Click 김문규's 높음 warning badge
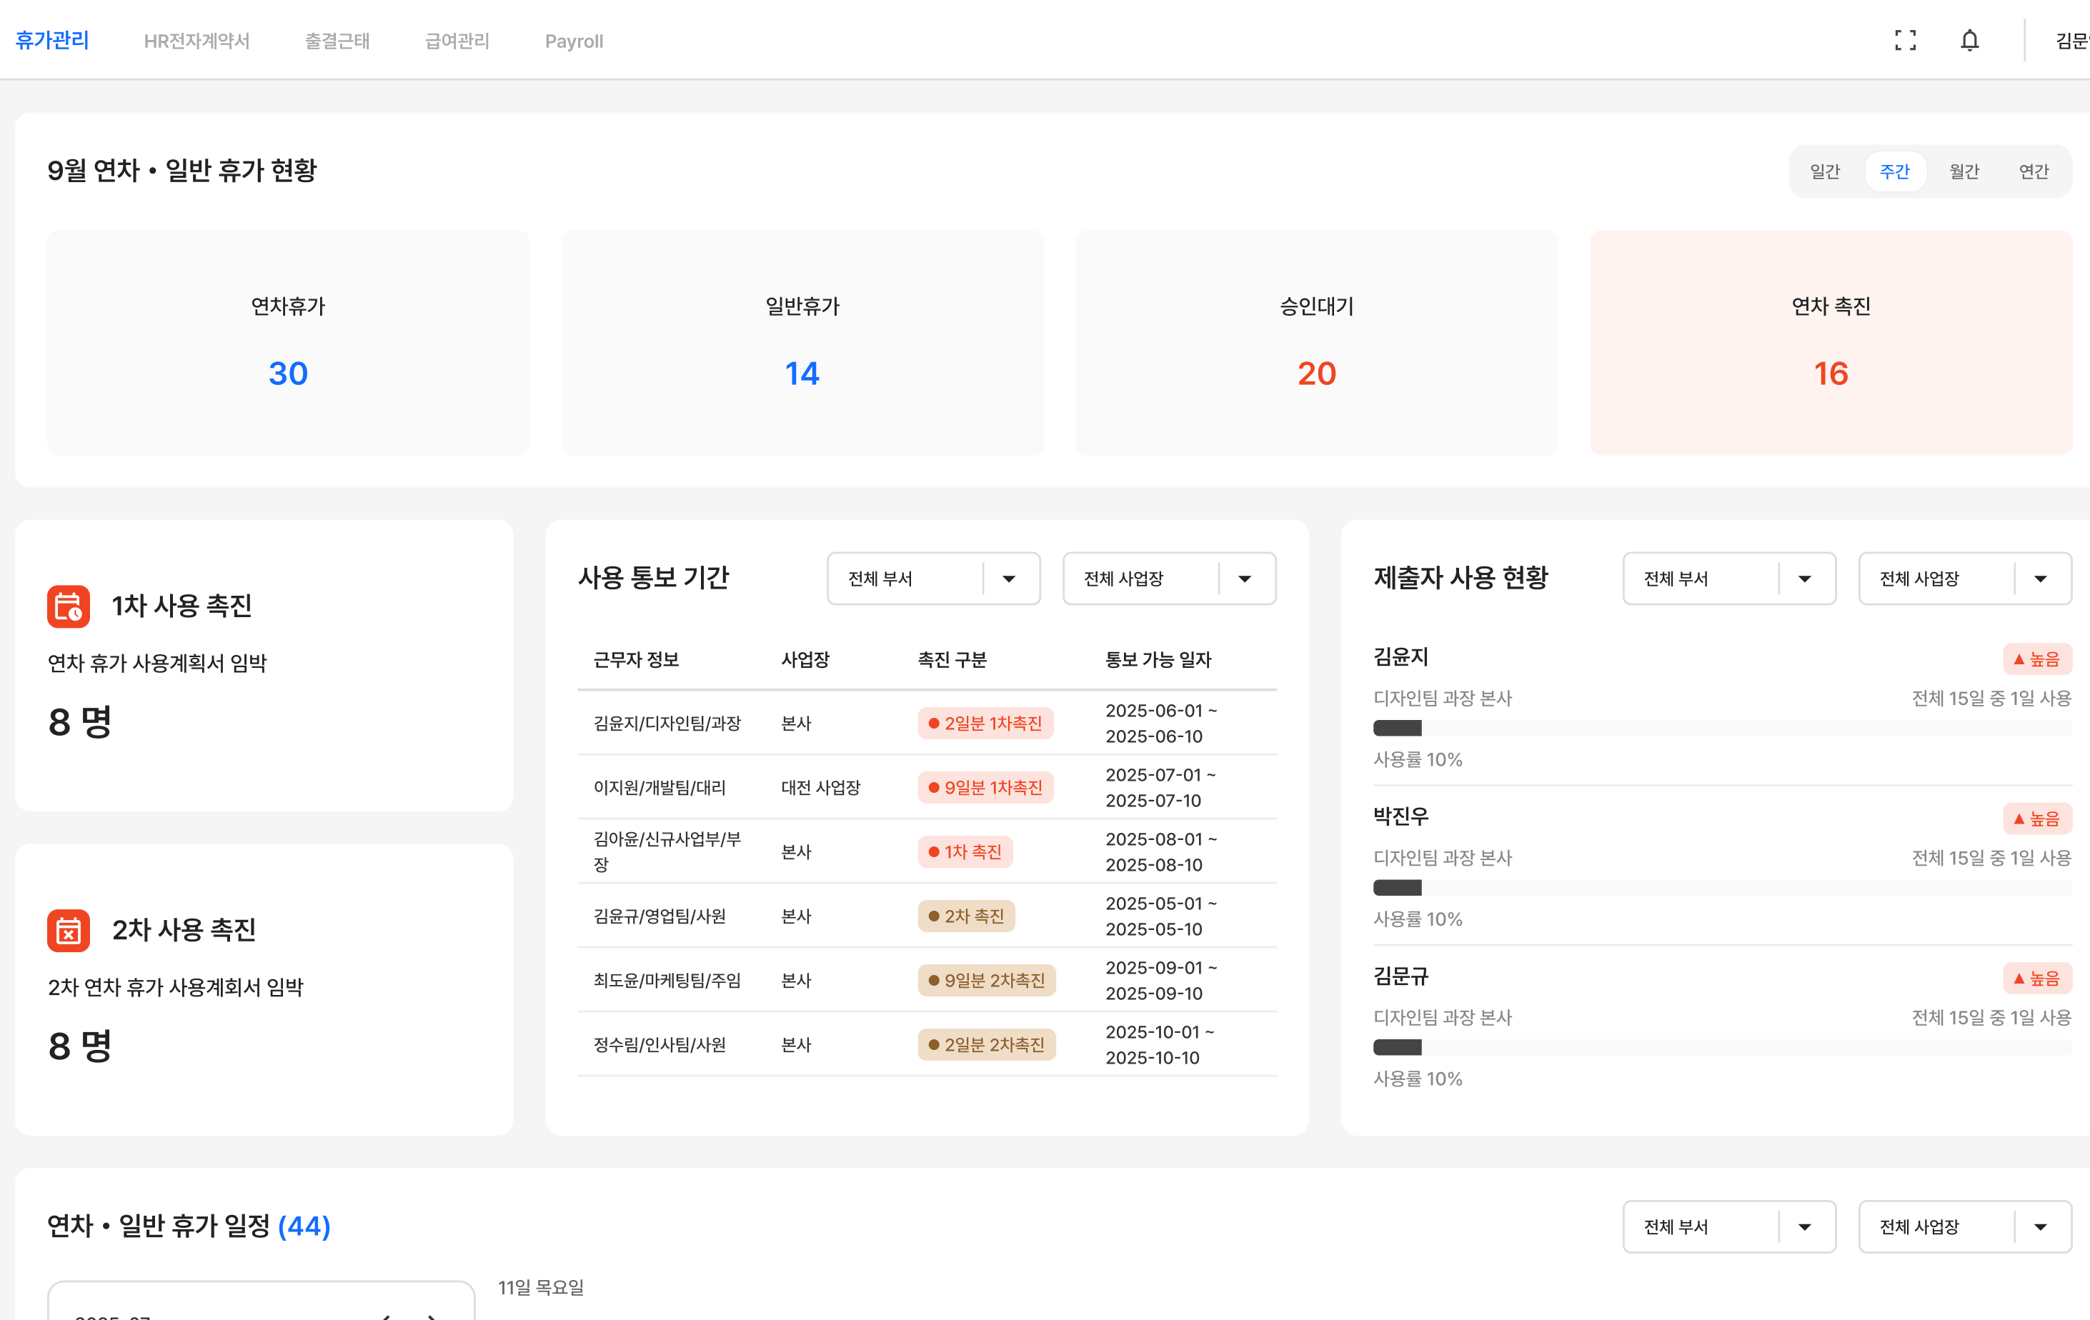 [x=2036, y=978]
